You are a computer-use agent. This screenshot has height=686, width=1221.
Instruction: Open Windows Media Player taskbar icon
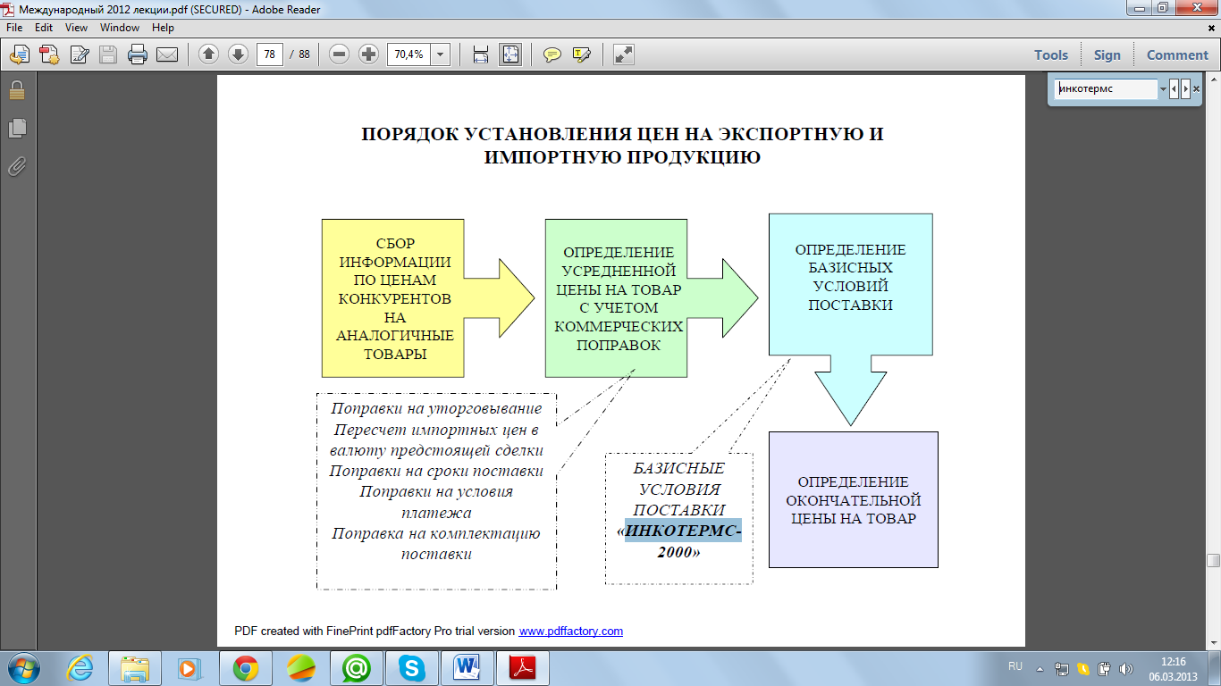[x=189, y=668]
